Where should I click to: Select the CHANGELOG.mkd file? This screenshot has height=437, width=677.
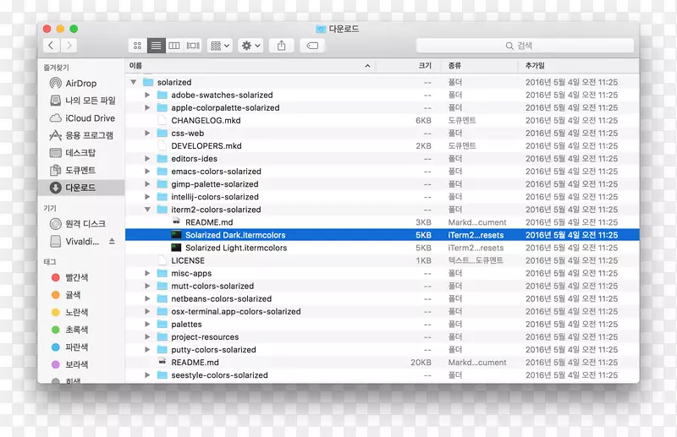click(x=383, y=120)
